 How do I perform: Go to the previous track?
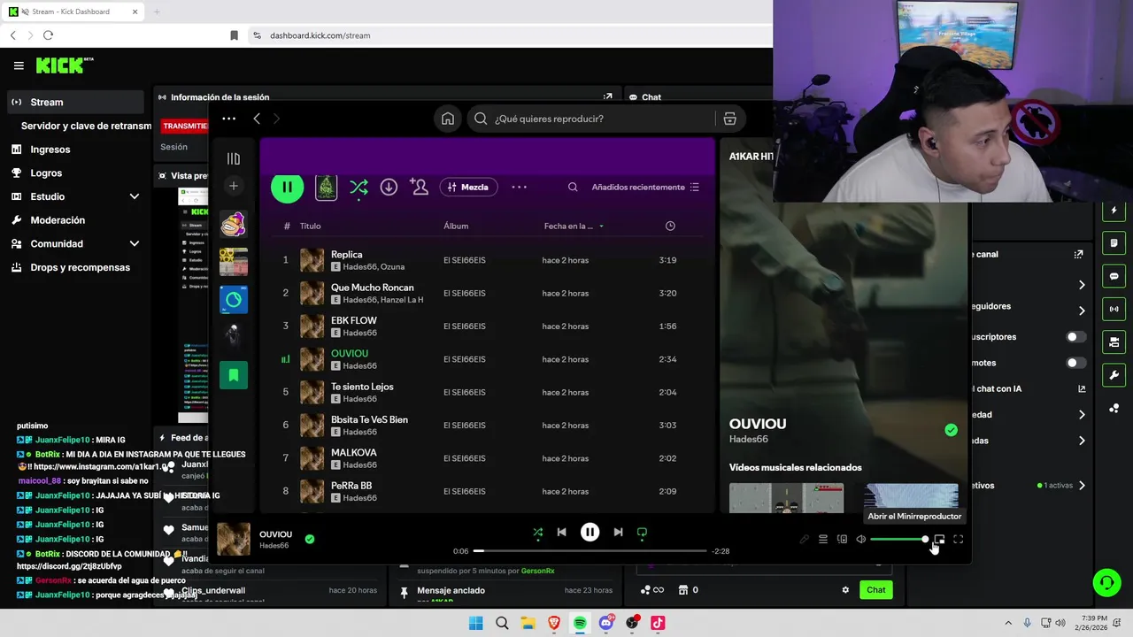tap(561, 532)
